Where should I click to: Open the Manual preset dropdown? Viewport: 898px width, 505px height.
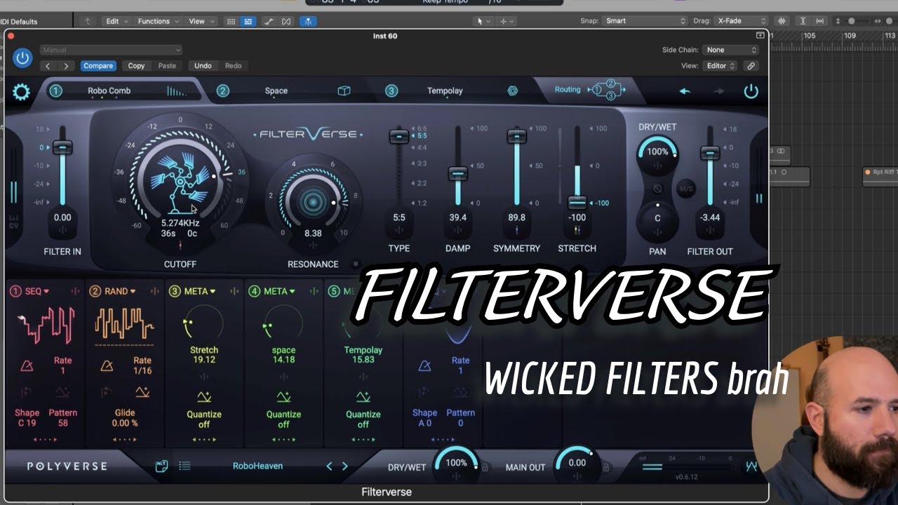pyautogui.click(x=111, y=50)
